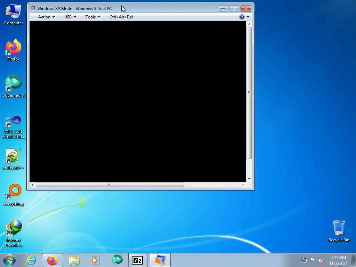
Task: Select the Microsoft Visual Studio desktop shortcut
Action: [x=14, y=127]
